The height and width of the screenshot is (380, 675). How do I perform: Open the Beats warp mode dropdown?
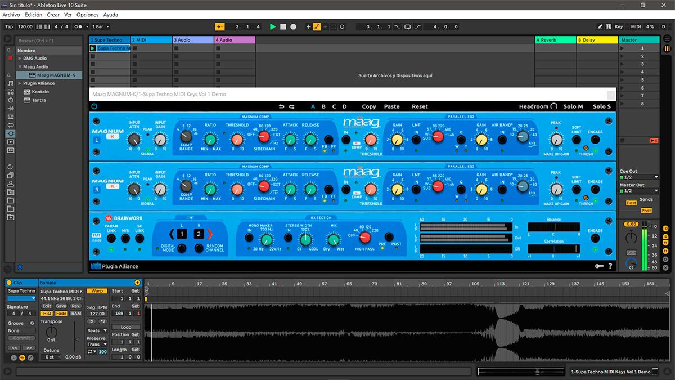(x=97, y=330)
